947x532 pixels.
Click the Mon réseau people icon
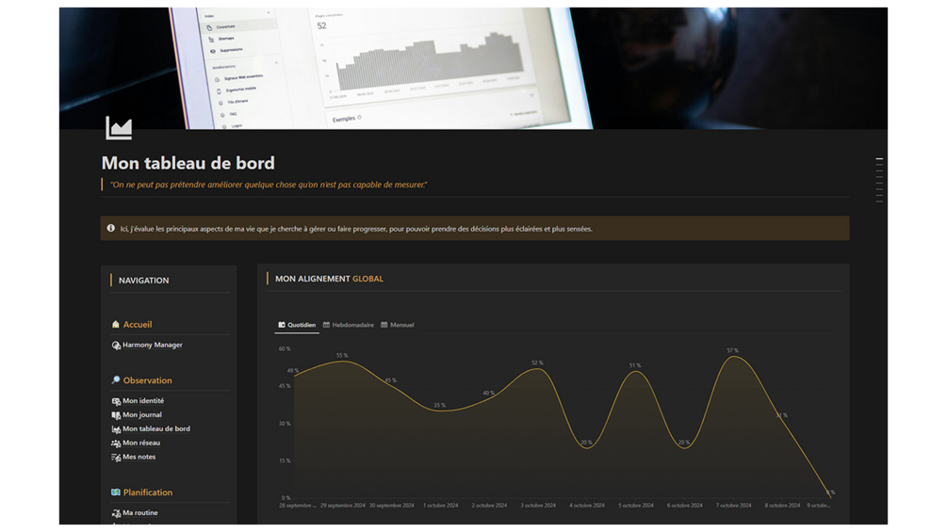(x=116, y=443)
